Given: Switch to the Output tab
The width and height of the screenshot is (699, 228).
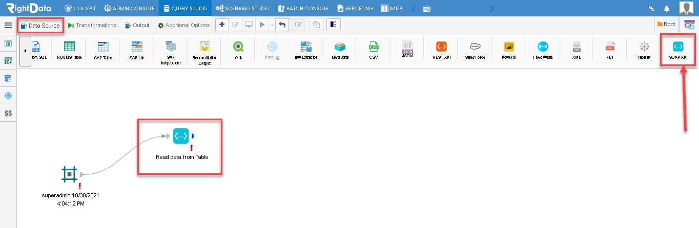Looking at the screenshot, I should (x=137, y=25).
